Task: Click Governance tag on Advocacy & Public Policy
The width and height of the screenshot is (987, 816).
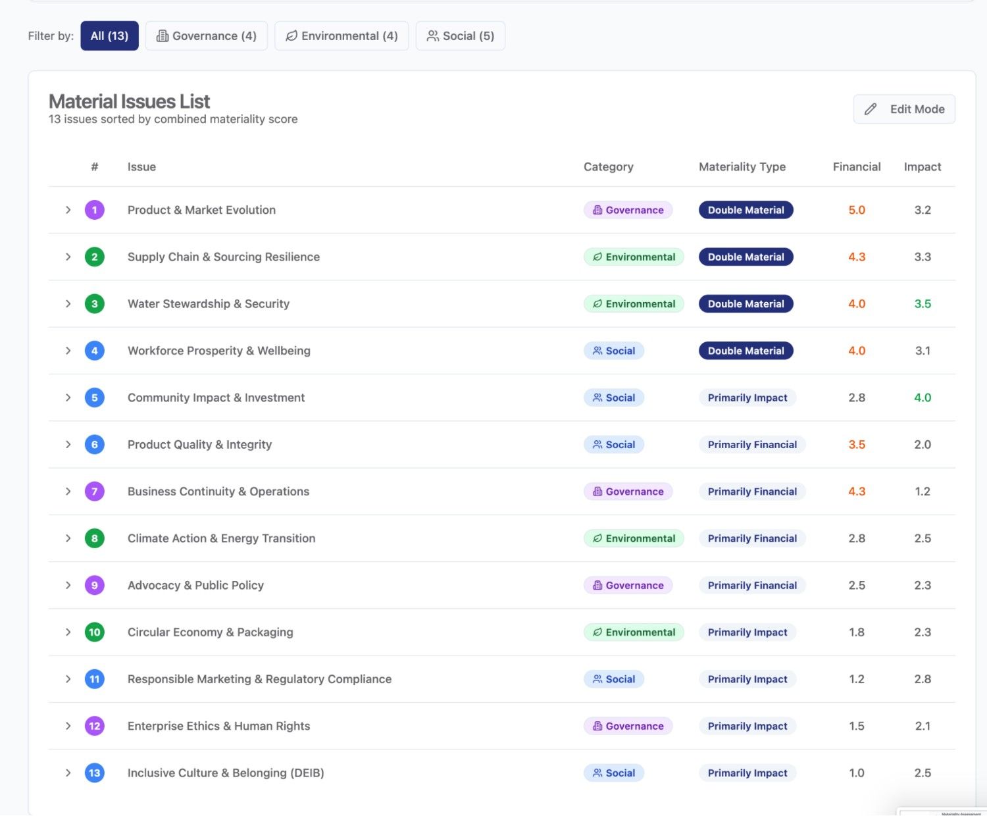Action: click(628, 585)
